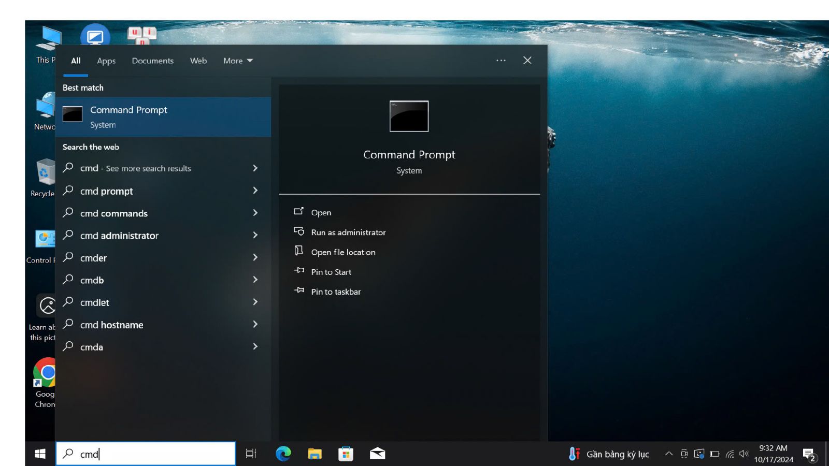Expand the 'cmder' suggestion arrow
The image size is (829, 466).
pos(255,257)
